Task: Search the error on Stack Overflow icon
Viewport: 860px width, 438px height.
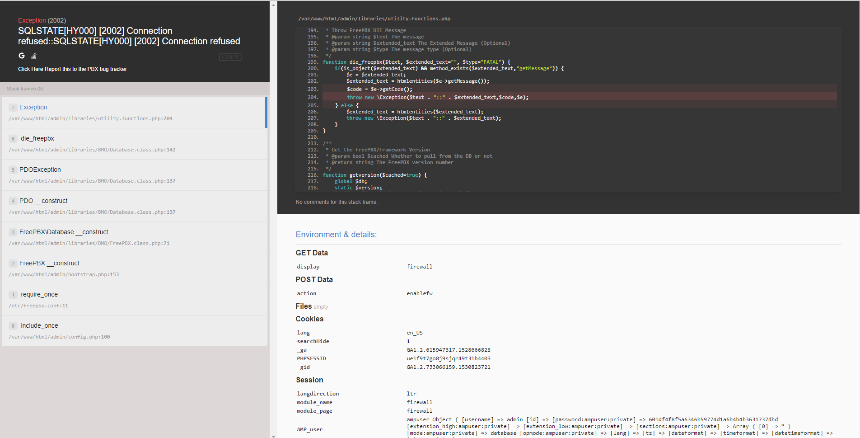Action: coord(34,56)
